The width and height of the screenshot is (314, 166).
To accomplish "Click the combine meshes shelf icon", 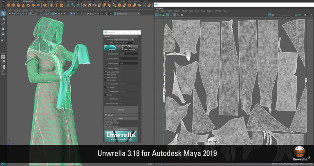I will (85, 5).
